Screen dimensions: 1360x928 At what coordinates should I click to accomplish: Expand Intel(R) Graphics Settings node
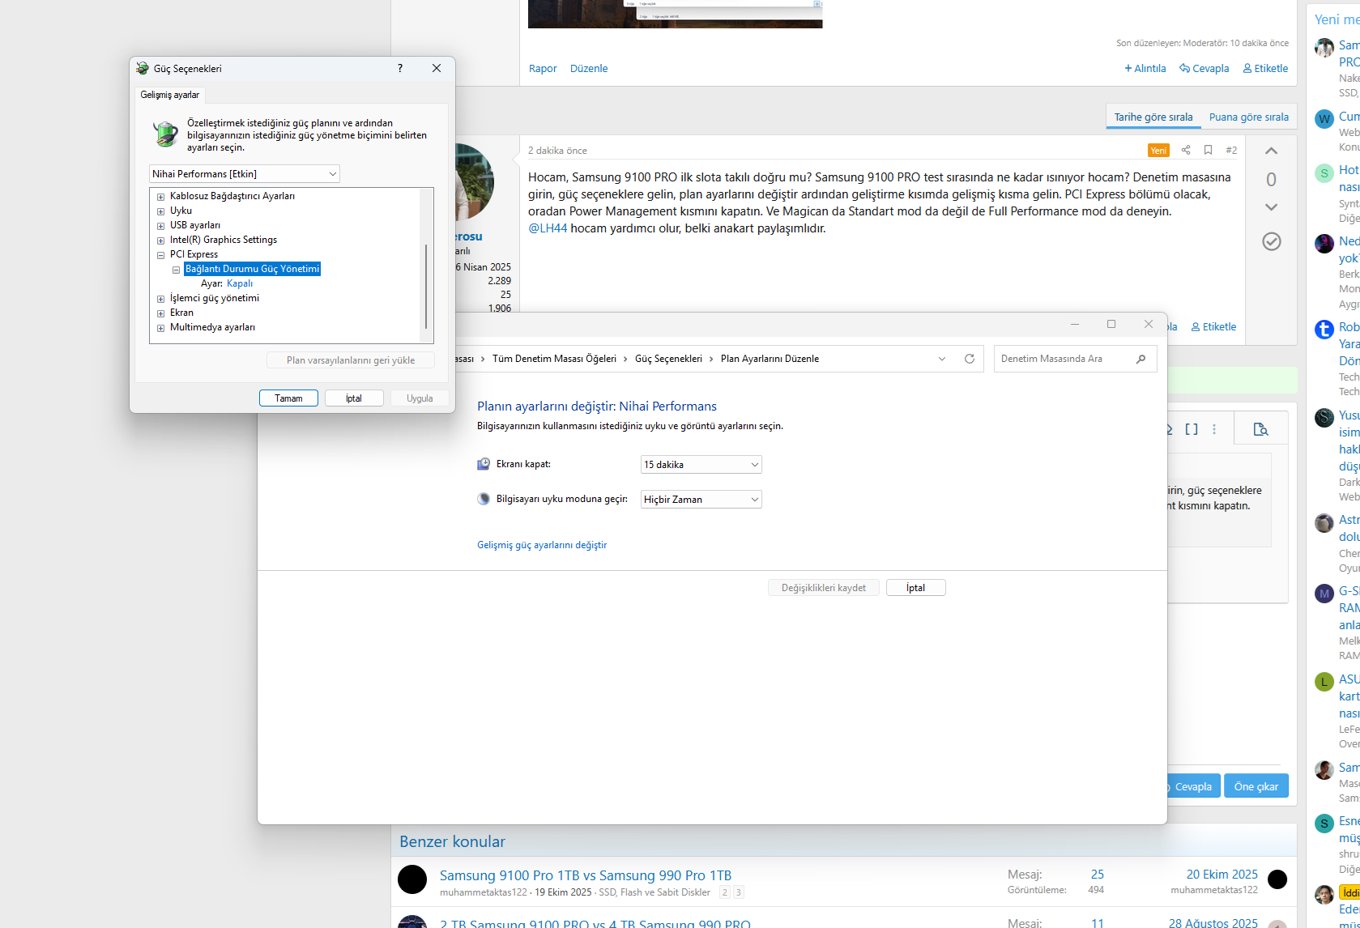[x=160, y=241]
